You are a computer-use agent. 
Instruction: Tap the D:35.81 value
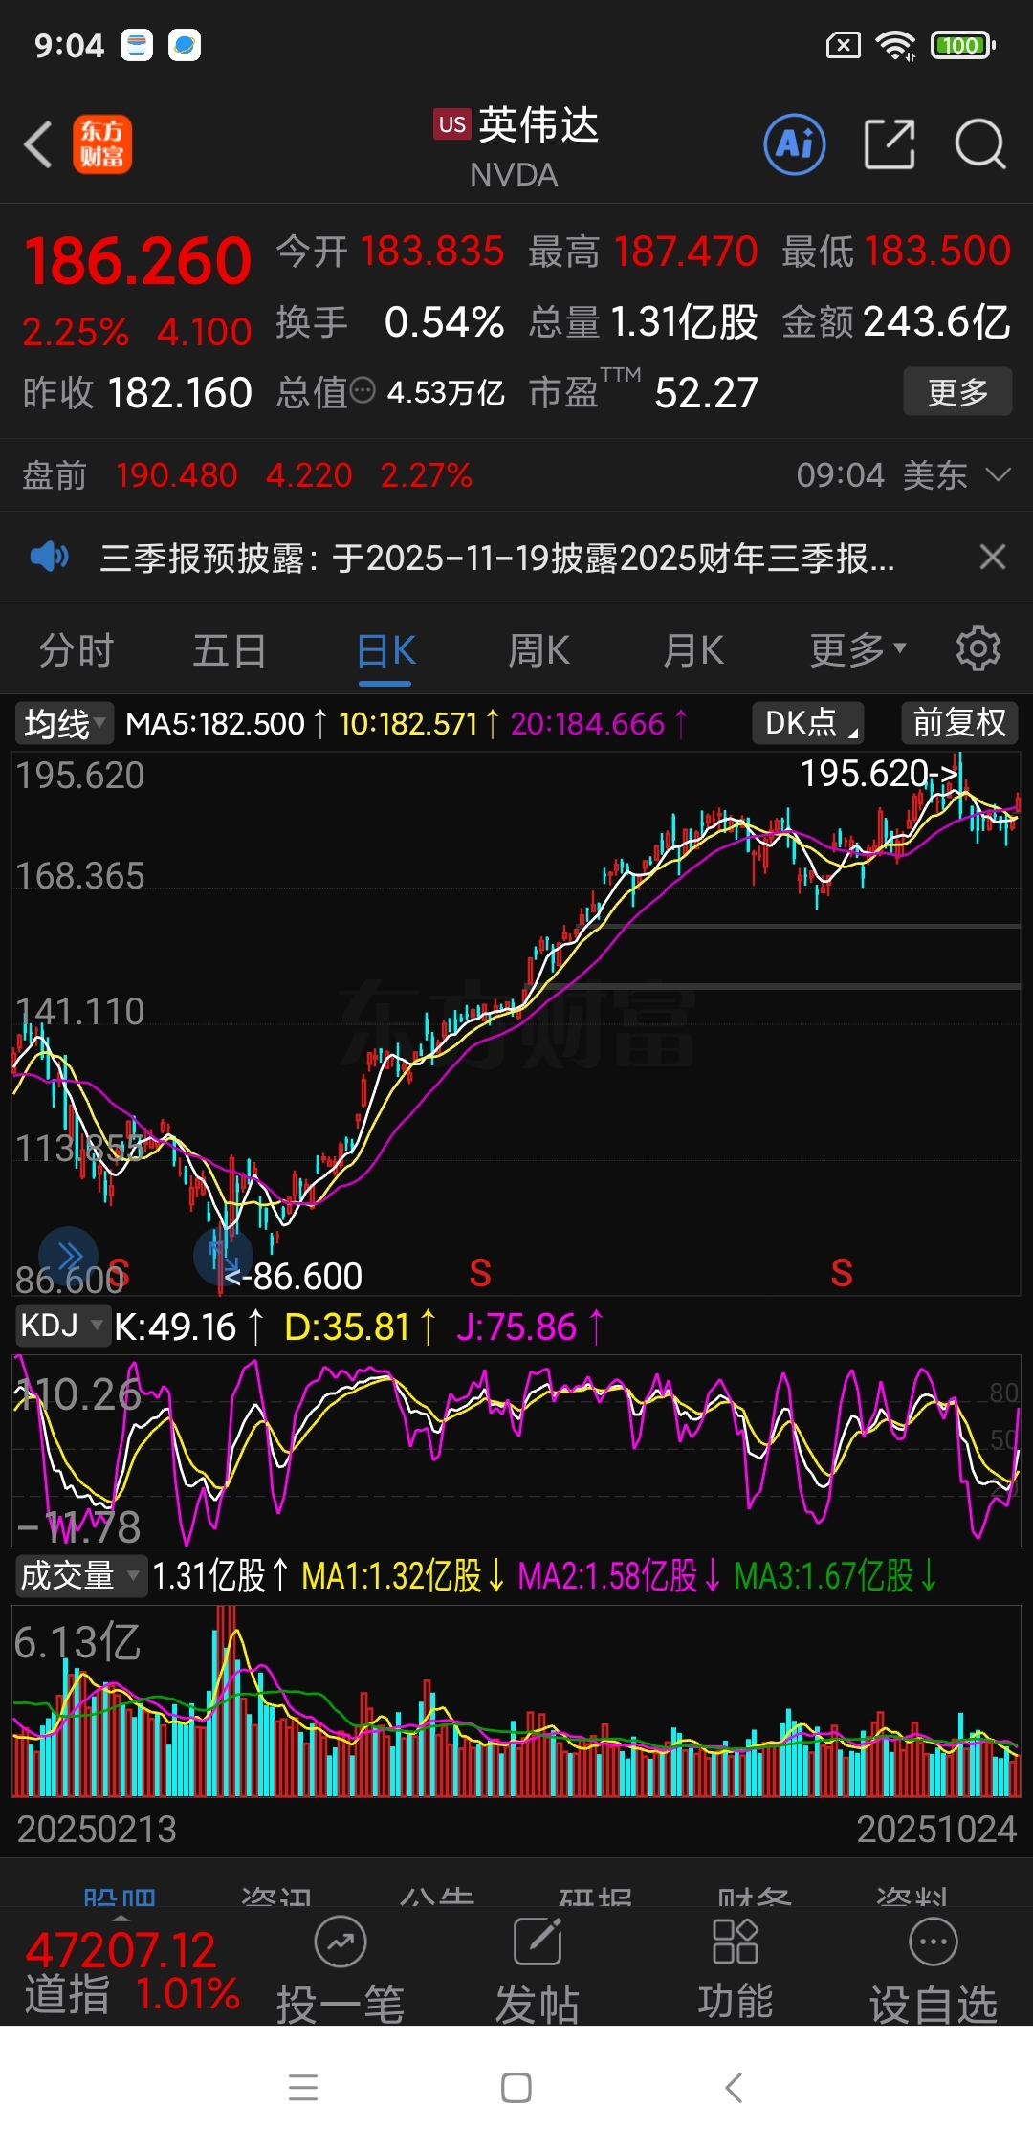[361, 1327]
